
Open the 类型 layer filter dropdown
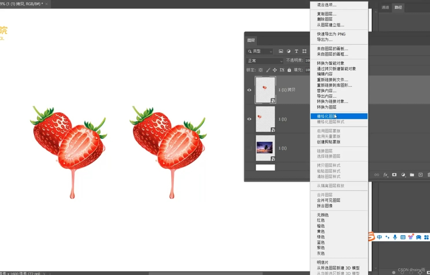point(260,51)
